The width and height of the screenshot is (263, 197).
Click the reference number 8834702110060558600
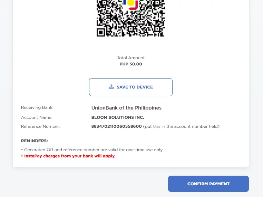116,126
